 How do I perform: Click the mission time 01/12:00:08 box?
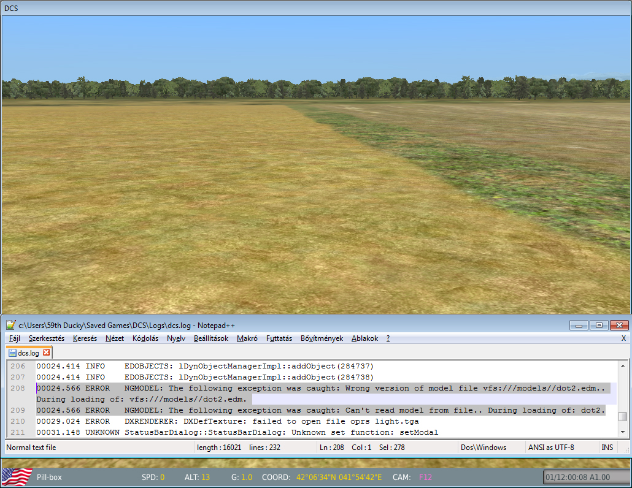click(586, 477)
